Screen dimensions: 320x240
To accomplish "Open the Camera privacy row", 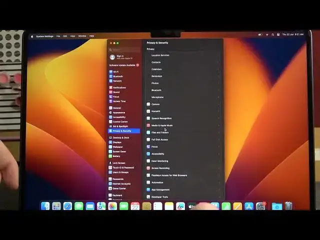I will coord(183,104).
